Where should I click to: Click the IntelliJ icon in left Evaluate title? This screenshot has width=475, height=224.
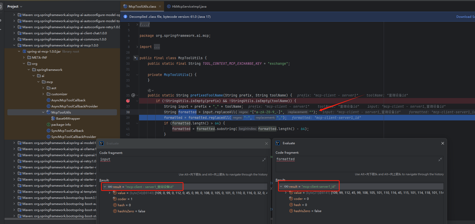(x=101, y=143)
